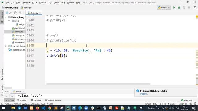198x111 pixels.
Task: Click line number 3246 in gutter
Action: coord(30,51)
